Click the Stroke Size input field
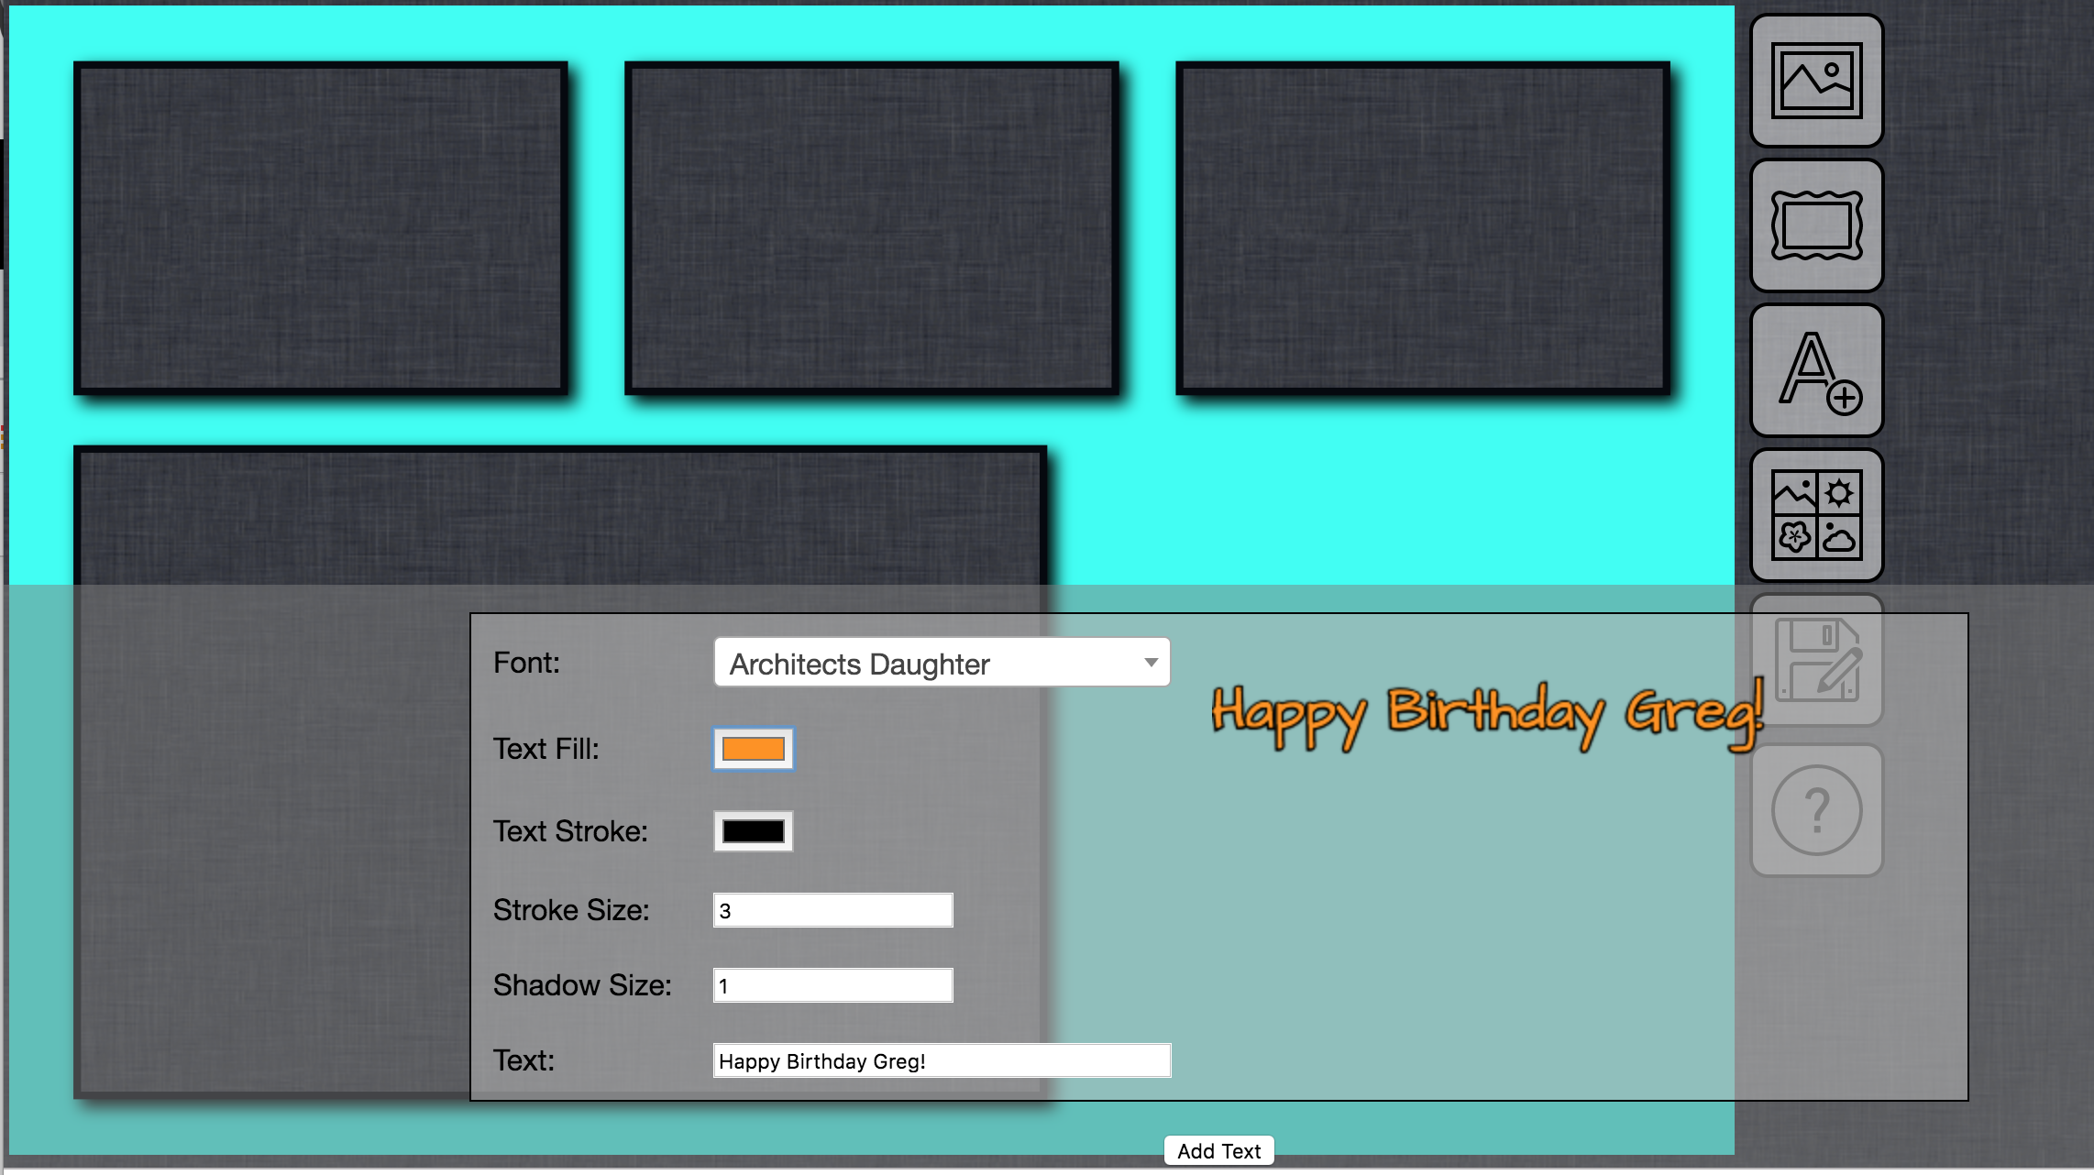This screenshot has width=2094, height=1175. coord(831,908)
